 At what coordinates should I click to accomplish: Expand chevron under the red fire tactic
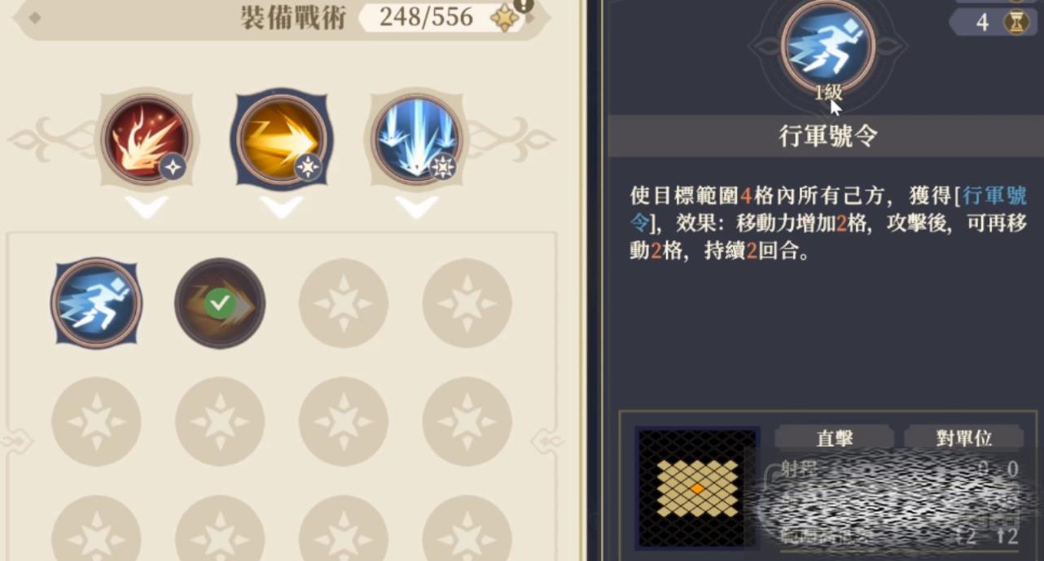(x=147, y=208)
